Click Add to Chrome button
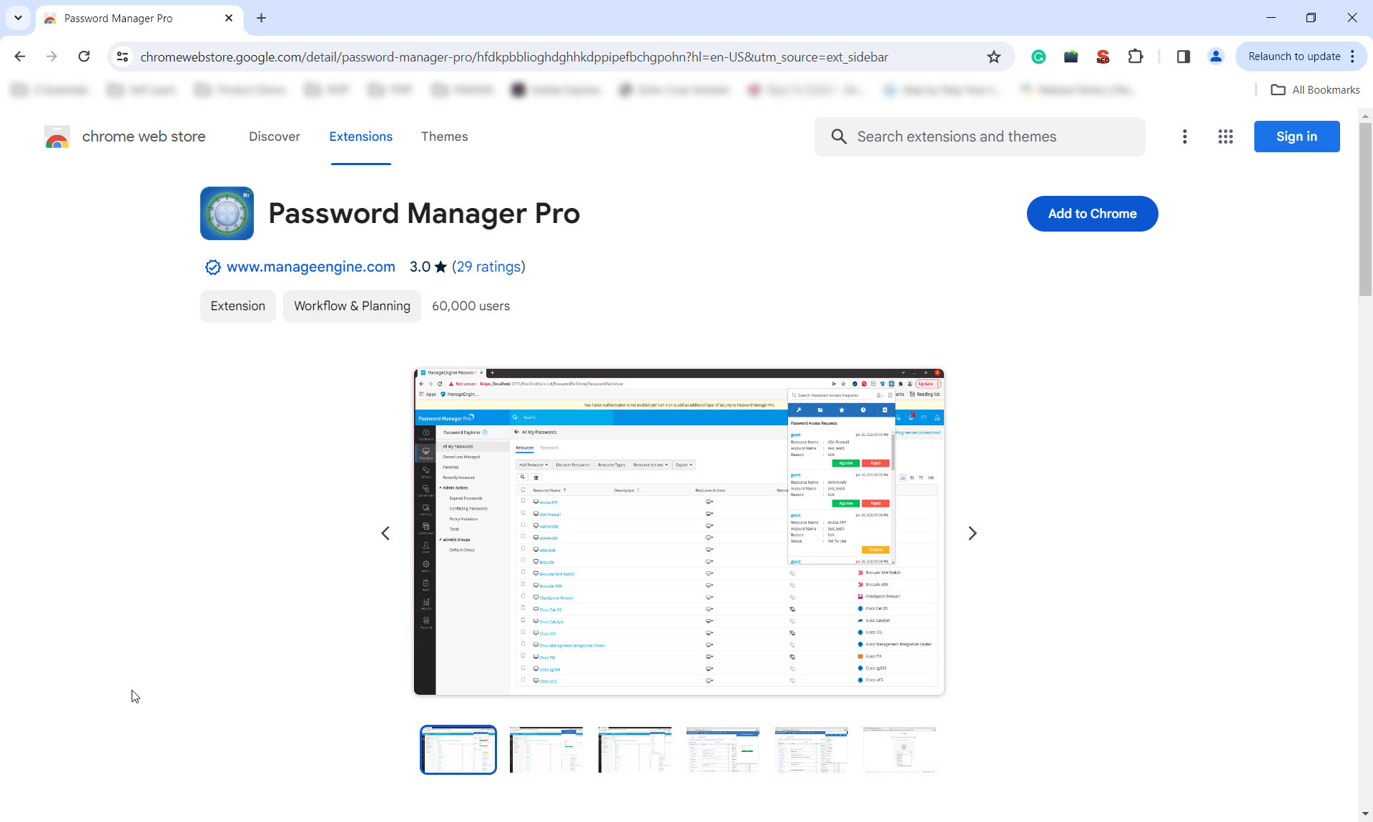Viewport: 1373px width, 822px height. (x=1091, y=213)
